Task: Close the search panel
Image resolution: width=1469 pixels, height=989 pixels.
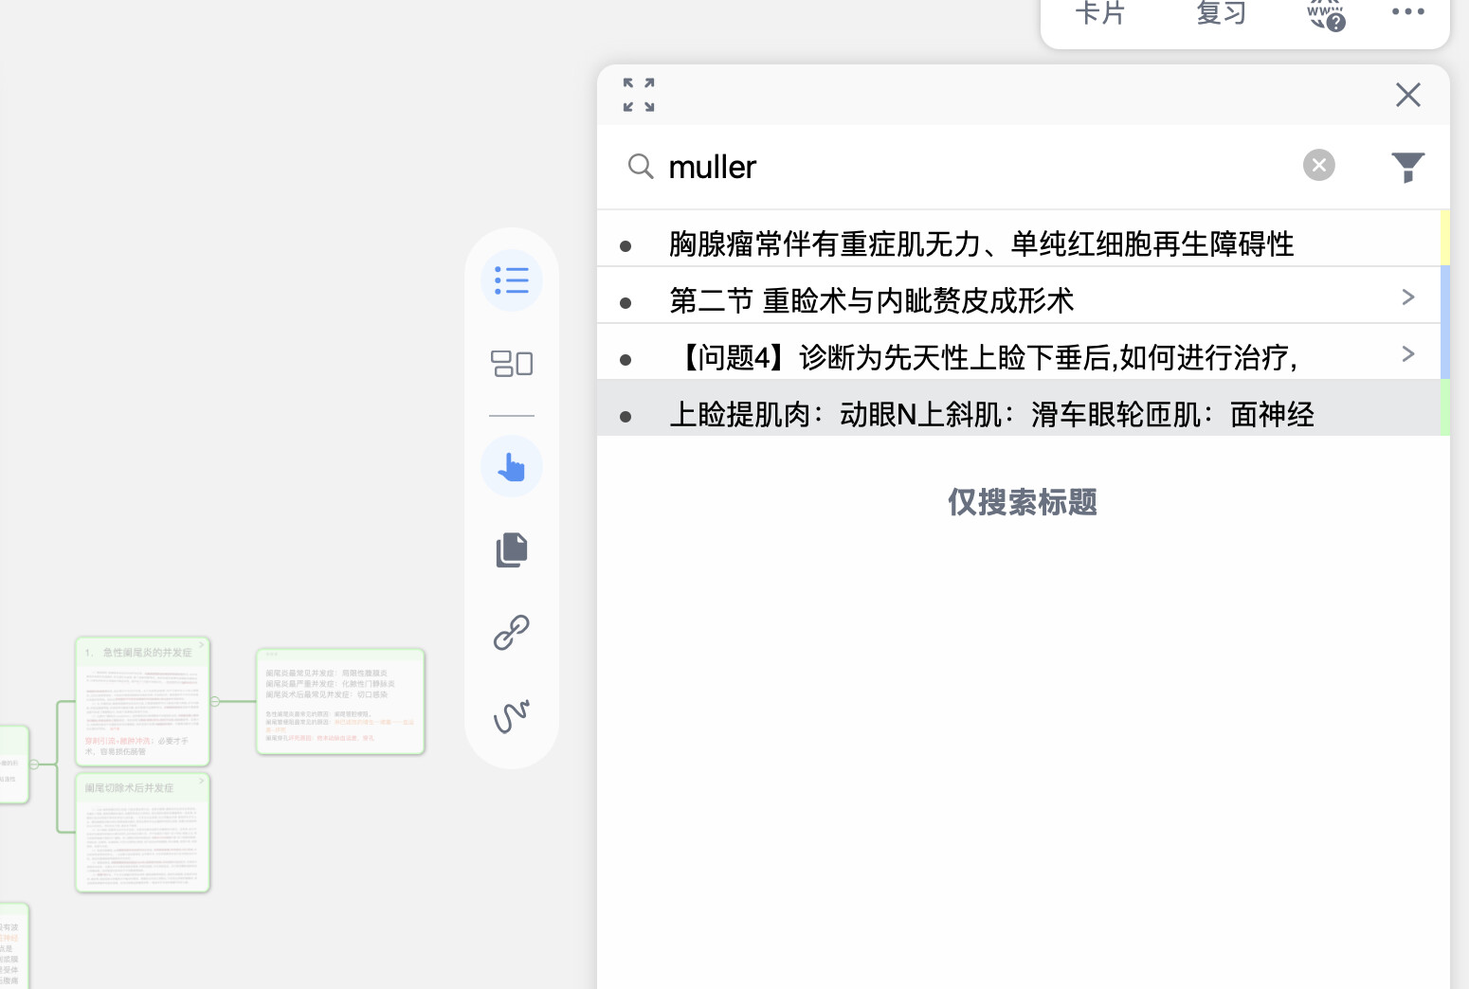Action: coord(1408,95)
